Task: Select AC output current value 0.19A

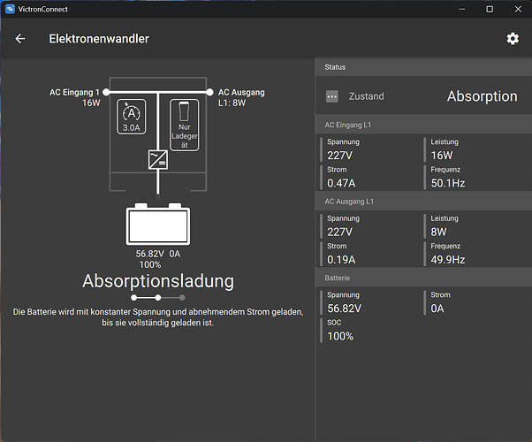Action: [x=341, y=260]
